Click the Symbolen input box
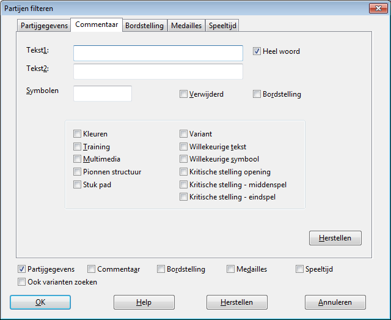The height and width of the screenshot is (320, 391). pos(103,94)
